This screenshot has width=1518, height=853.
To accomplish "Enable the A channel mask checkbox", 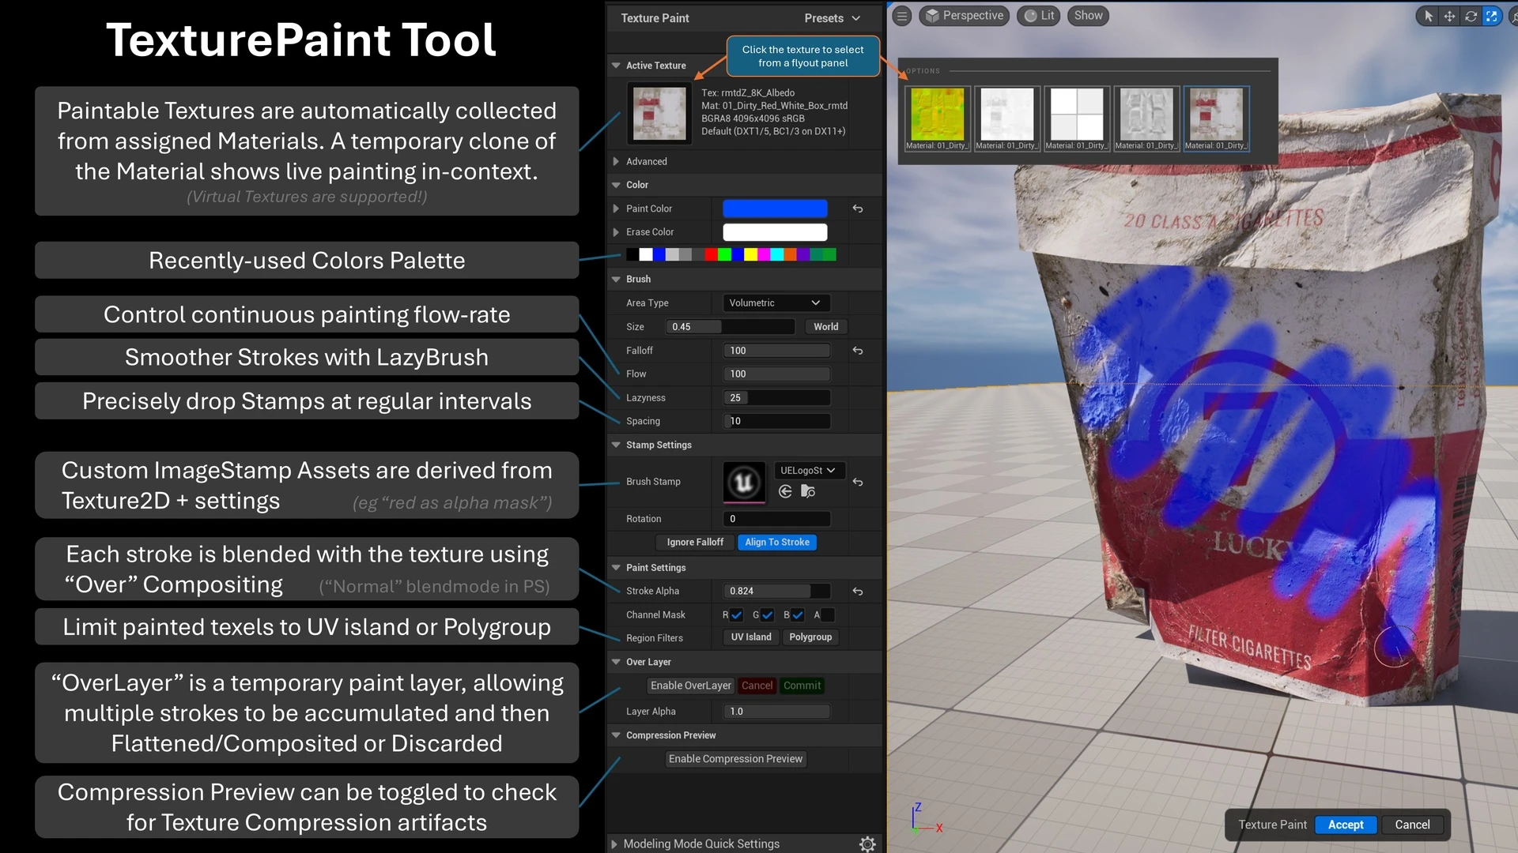I will [827, 615].
